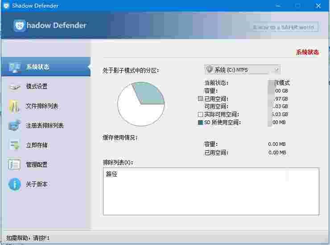This screenshot has width=330, height=245.
Task: Click the 已用空间 gray legend swatch
Action: pyautogui.click(x=200, y=98)
